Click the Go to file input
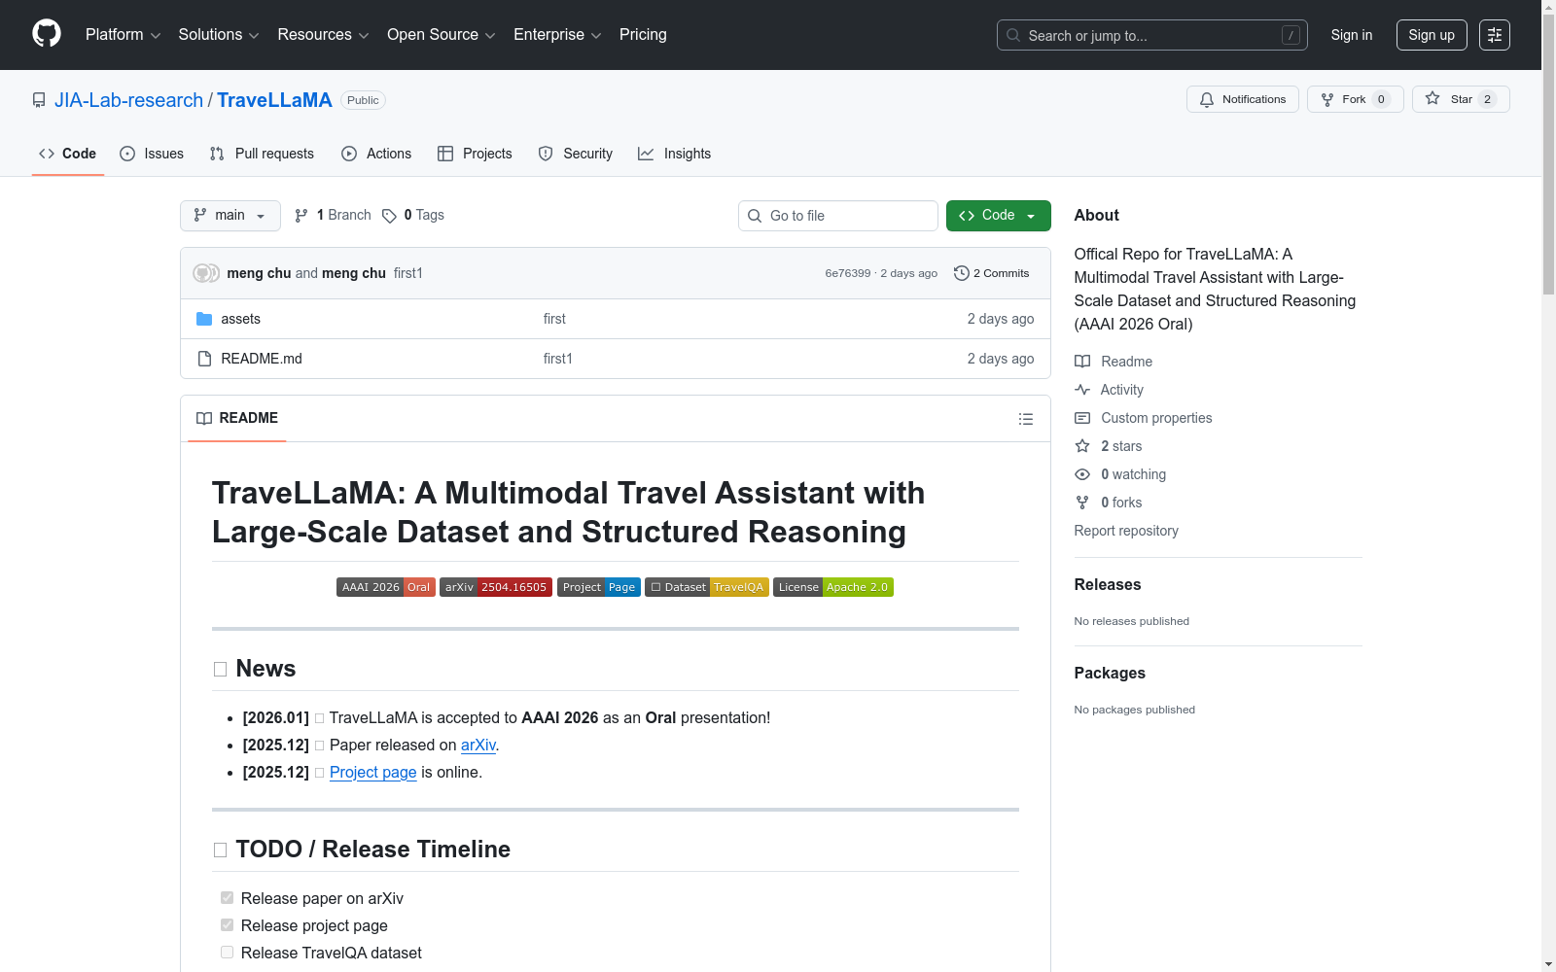 (838, 216)
